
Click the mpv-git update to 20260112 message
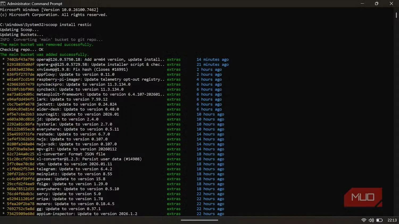tap(77, 149)
